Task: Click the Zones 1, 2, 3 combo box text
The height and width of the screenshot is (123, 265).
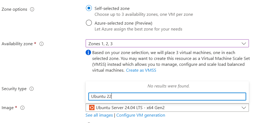Action: 102,44
